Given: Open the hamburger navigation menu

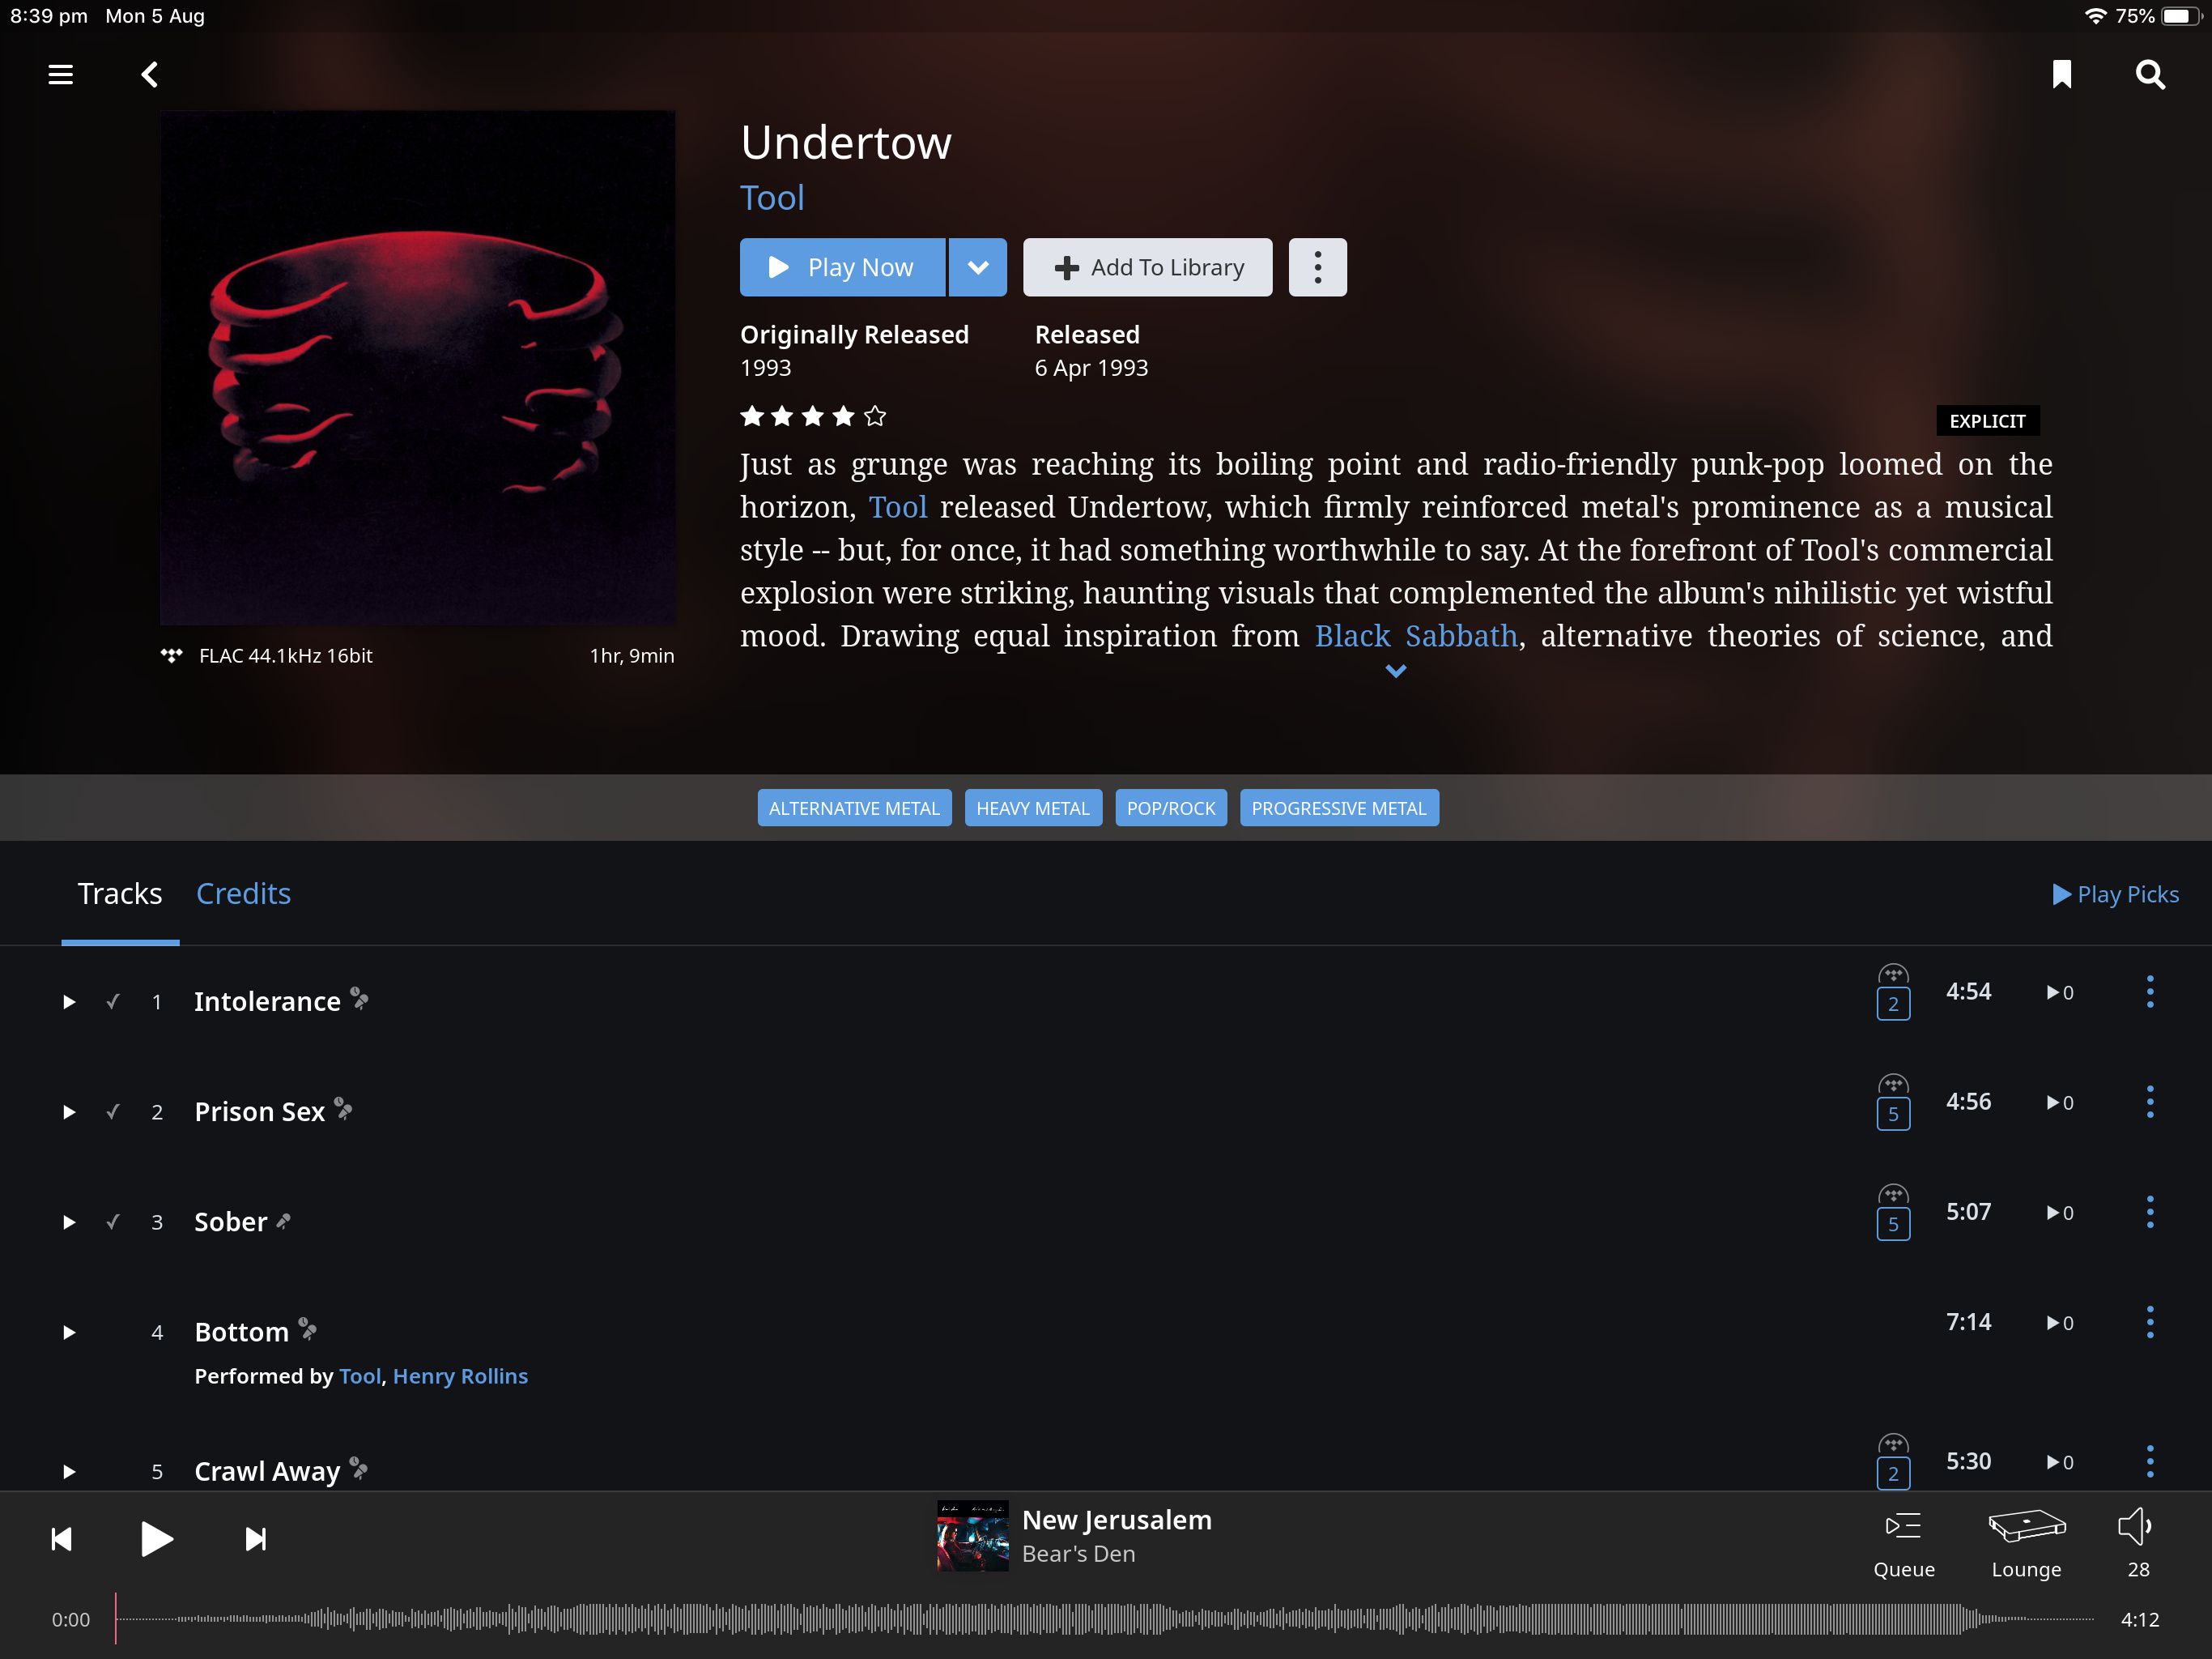Looking at the screenshot, I should tap(61, 75).
